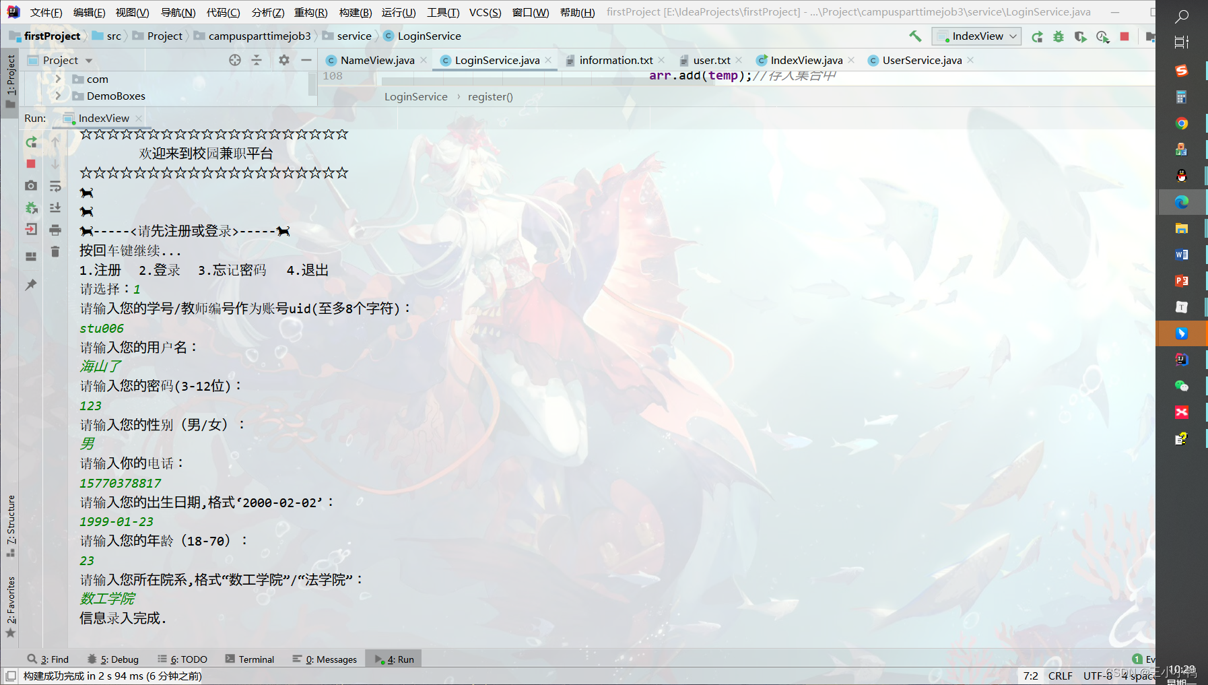Click the up stack trace arrow
The image size is (1208, 685).
click(x=55, y=142)
